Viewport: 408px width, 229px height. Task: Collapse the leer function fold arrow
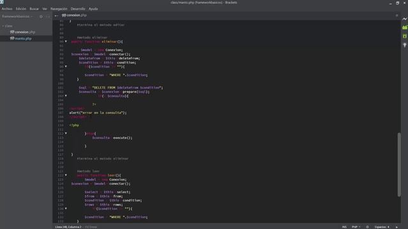pyautogui.click(x=66, y=176)
